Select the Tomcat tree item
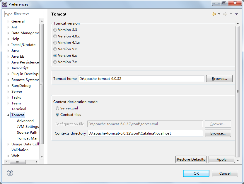 (x=18, y=115)
